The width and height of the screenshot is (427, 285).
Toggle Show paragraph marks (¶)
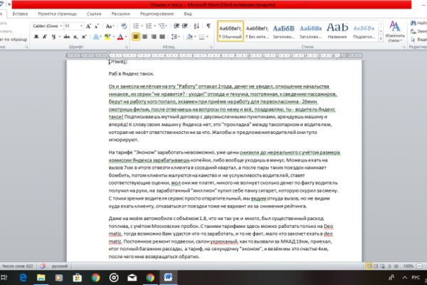point(209,26)
